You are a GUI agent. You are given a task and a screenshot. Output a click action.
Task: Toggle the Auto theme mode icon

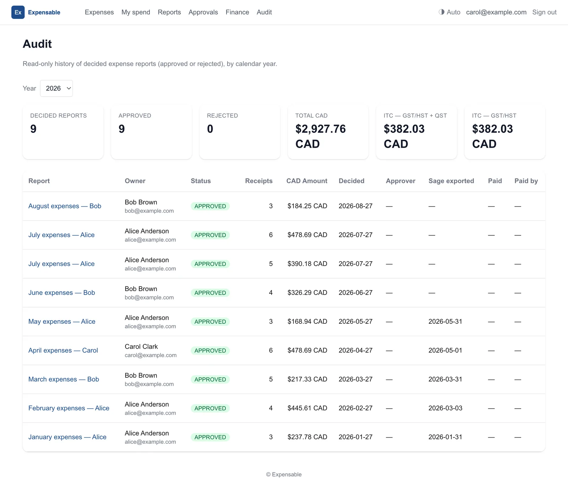coord(442,12)
